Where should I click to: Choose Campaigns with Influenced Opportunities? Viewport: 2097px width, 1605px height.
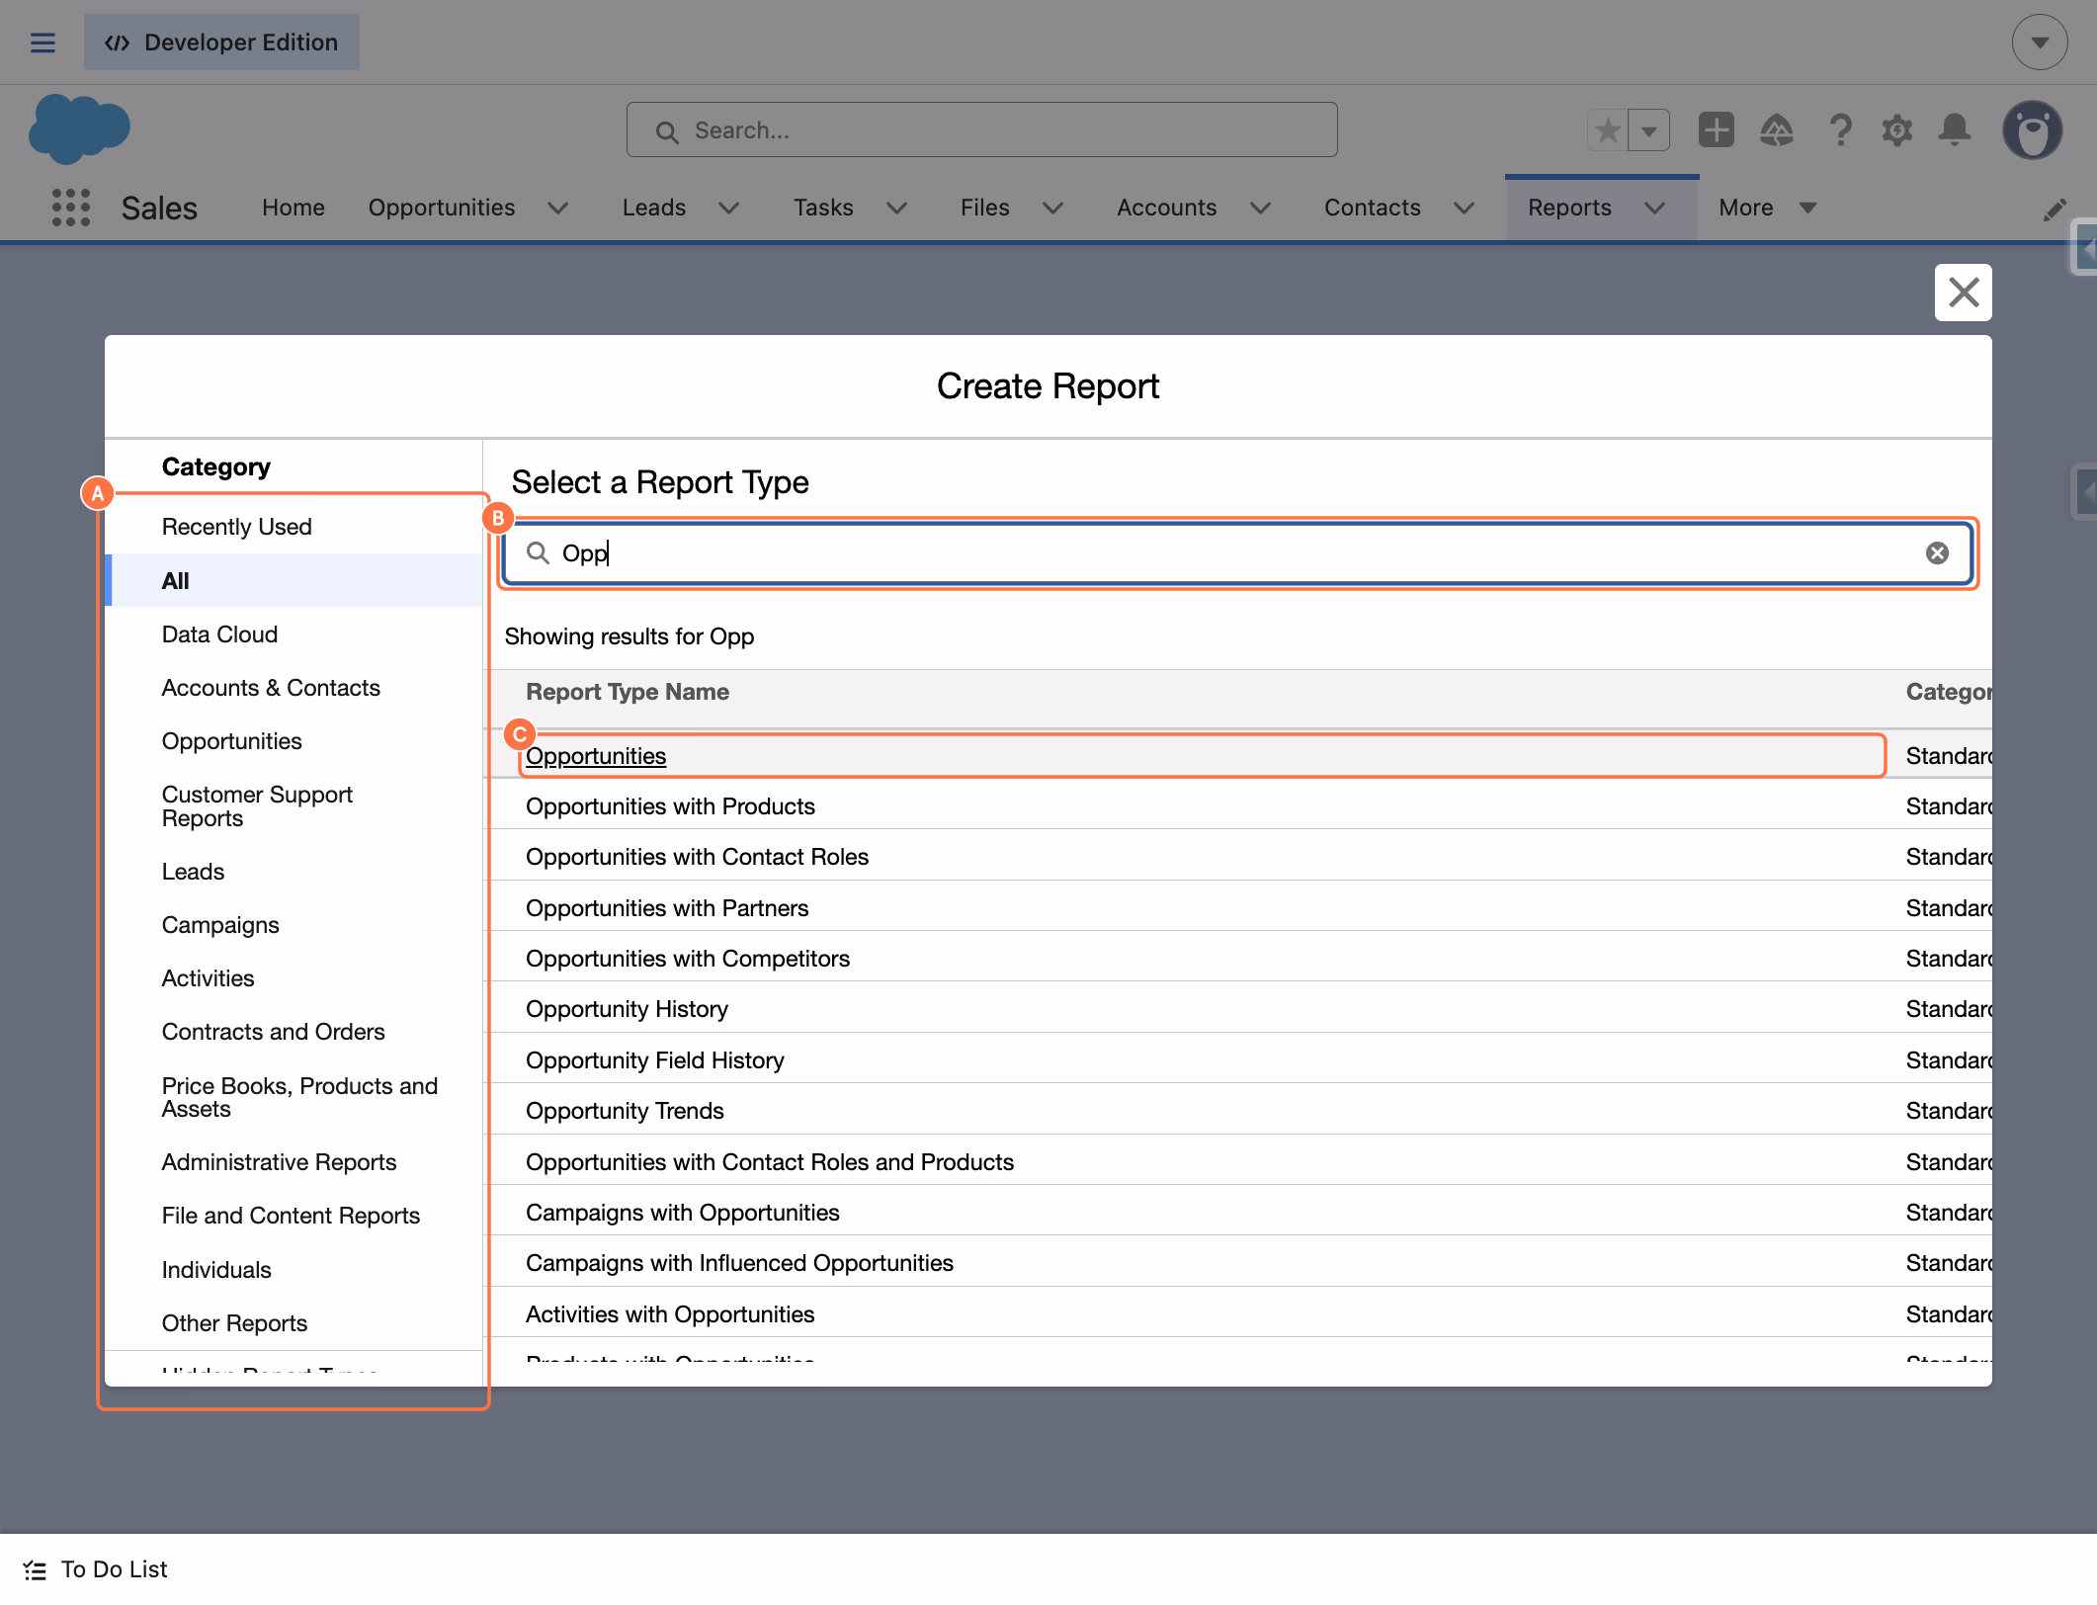pos(739,1263)
